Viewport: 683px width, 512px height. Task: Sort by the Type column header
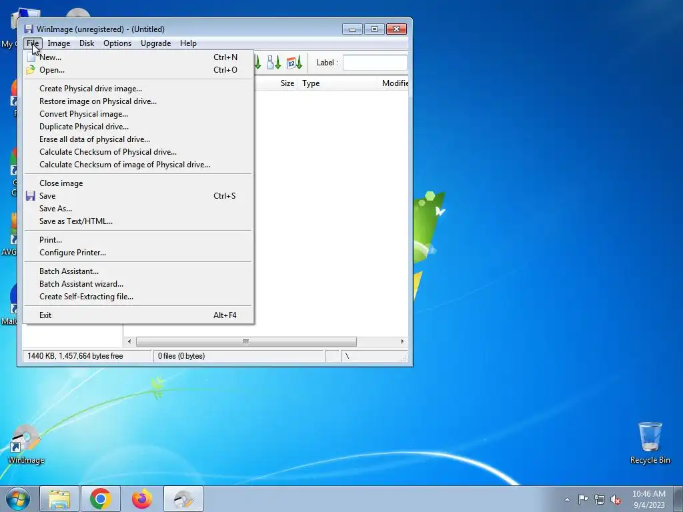coord(337,83)
